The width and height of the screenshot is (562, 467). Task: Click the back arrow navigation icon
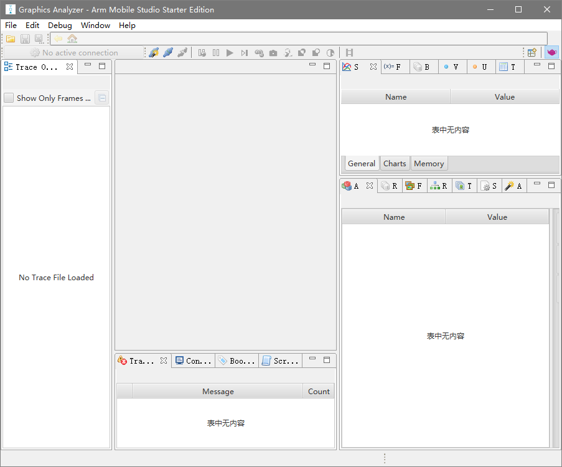(x=59, y=39)
